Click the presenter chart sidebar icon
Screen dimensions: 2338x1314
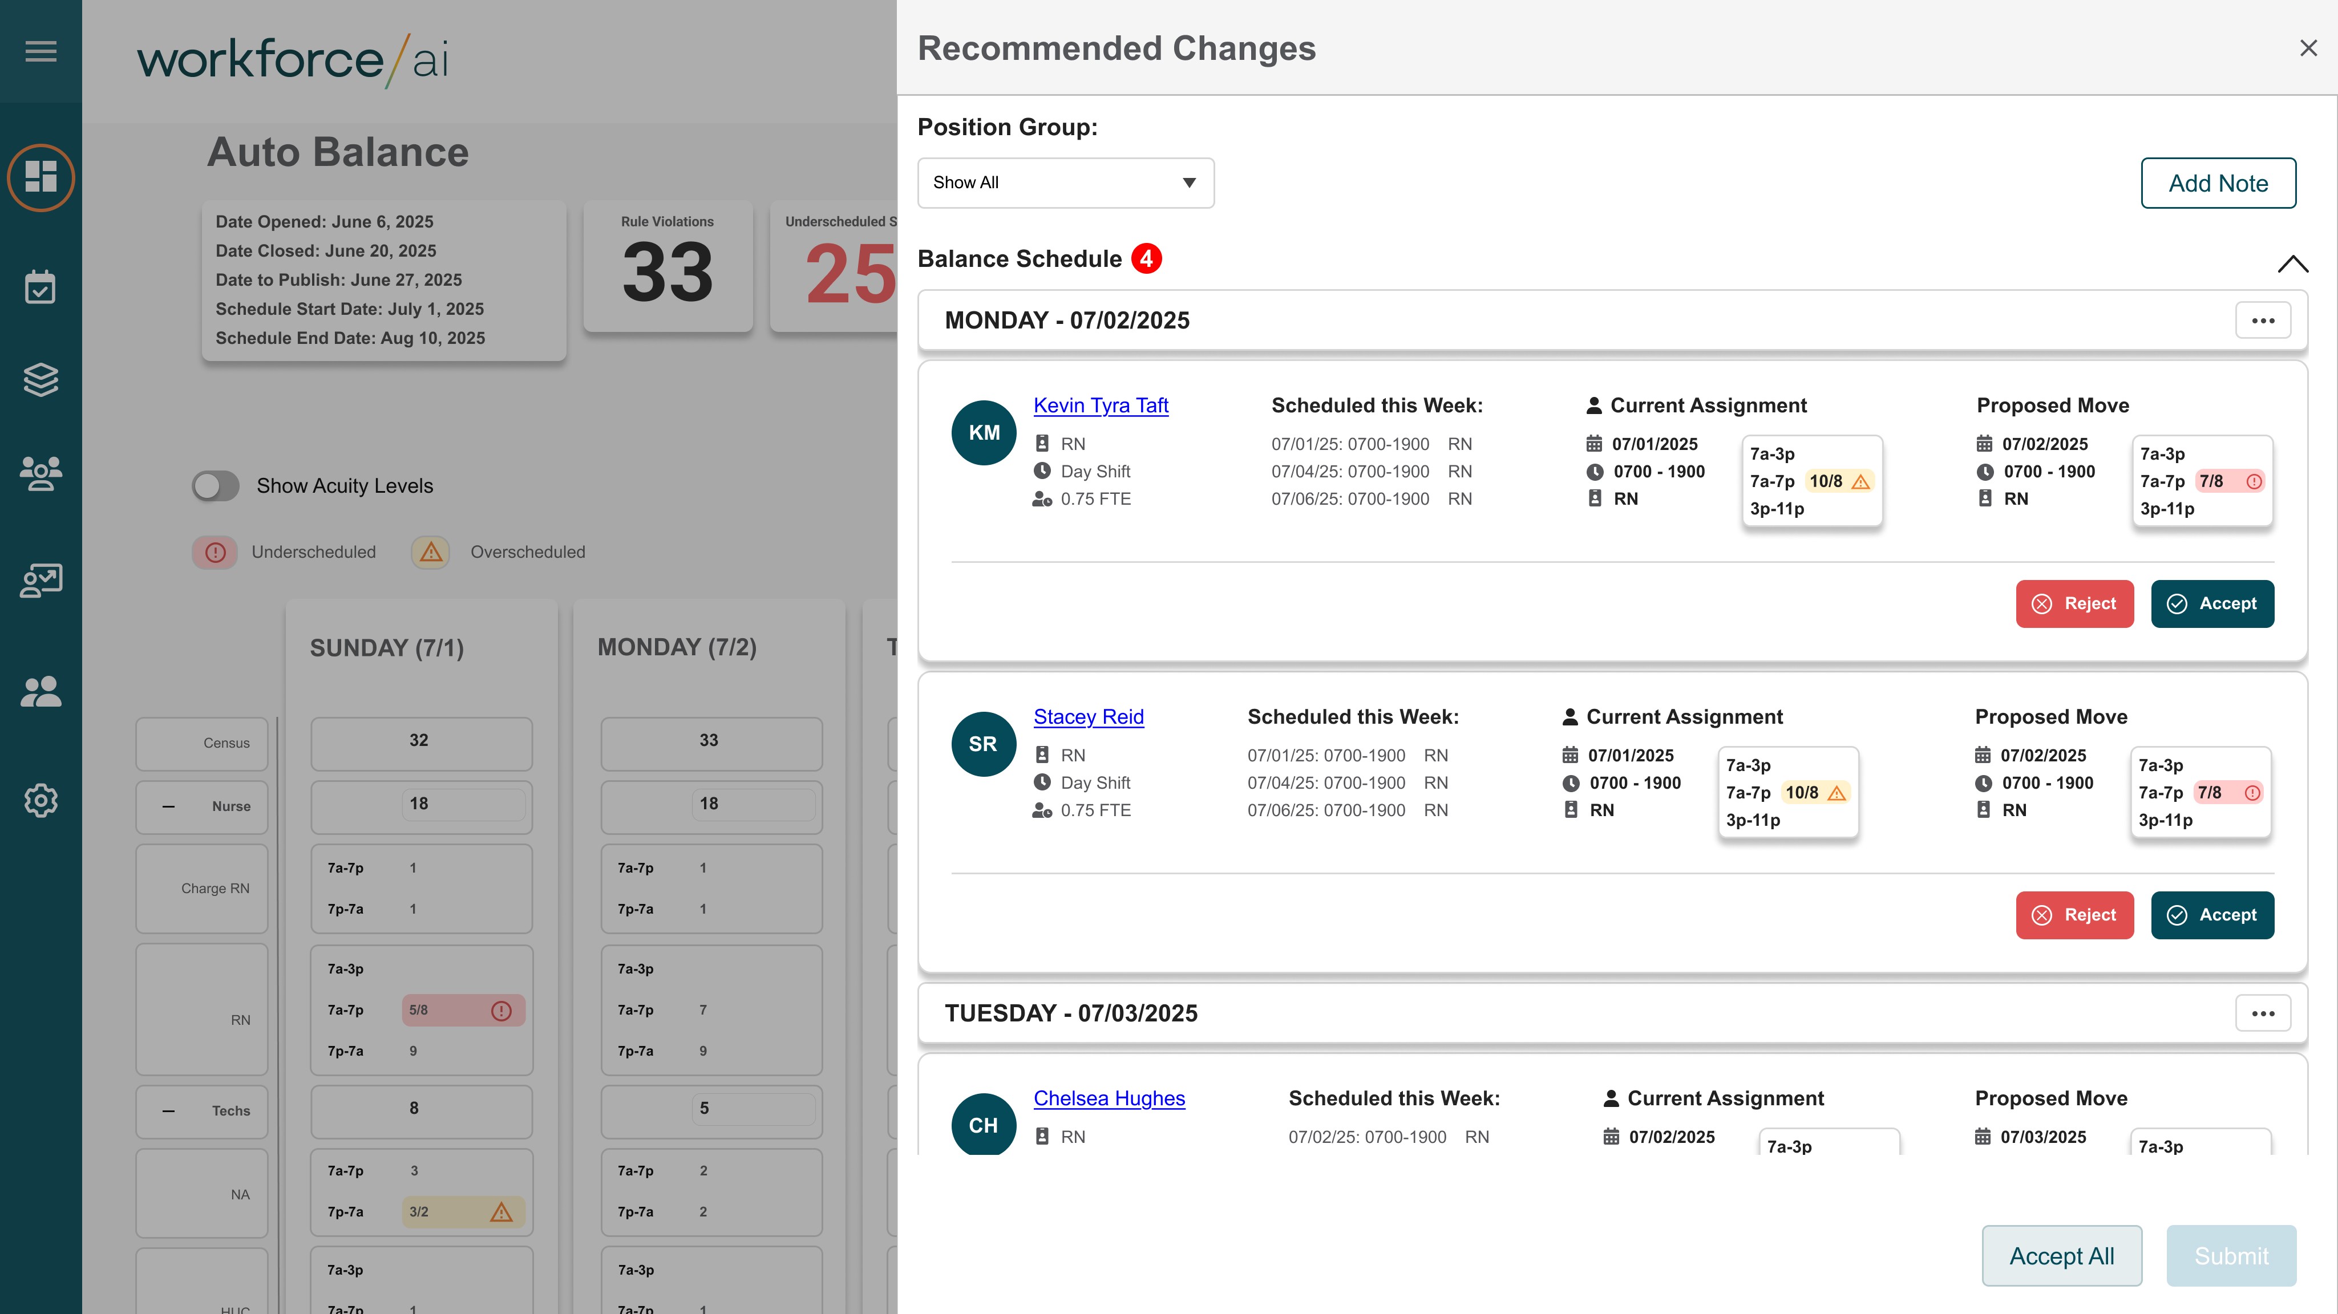point(41,581)
